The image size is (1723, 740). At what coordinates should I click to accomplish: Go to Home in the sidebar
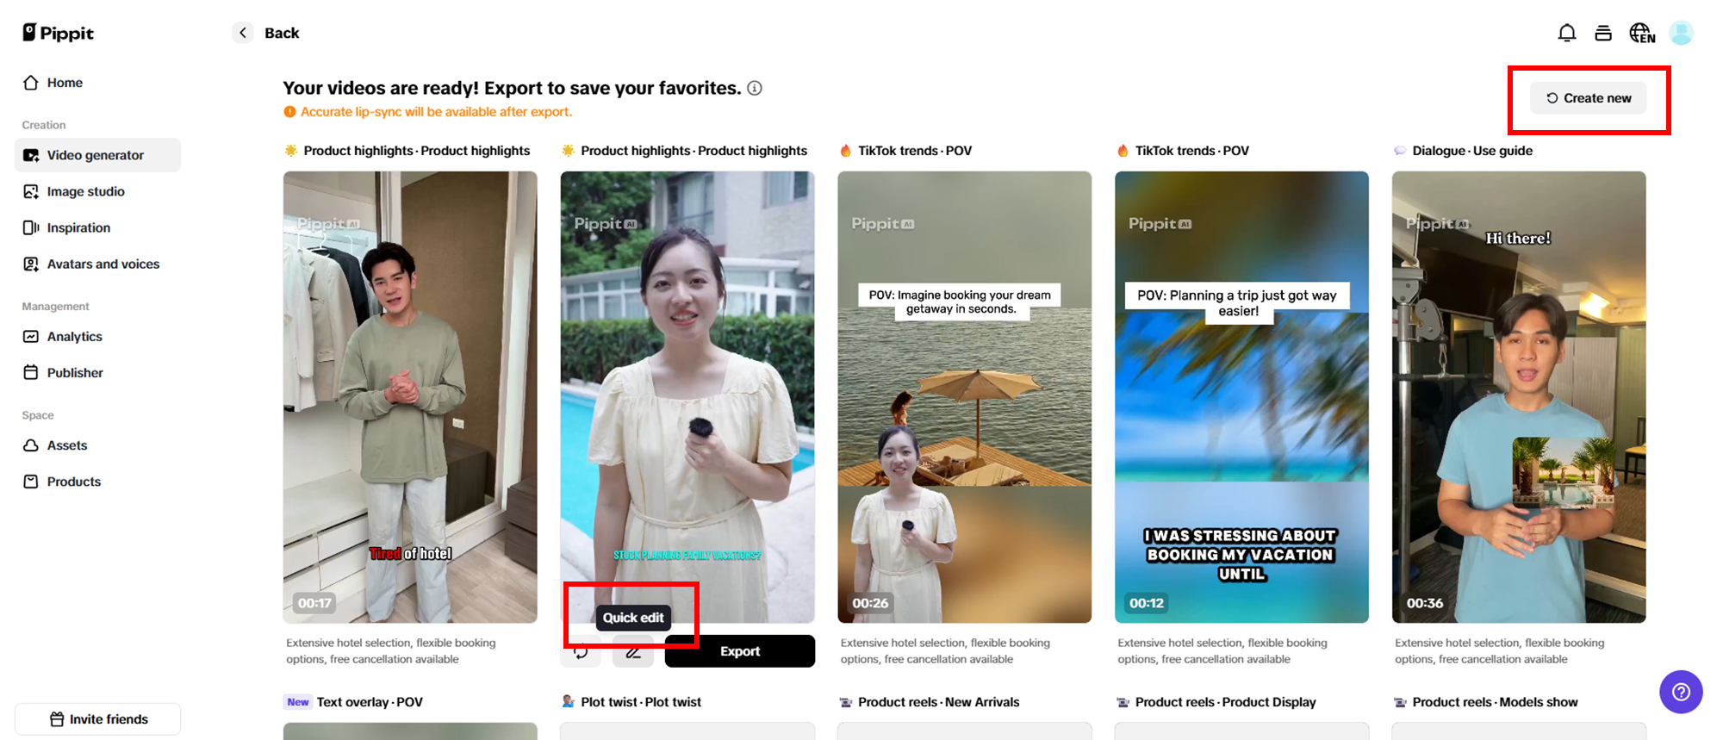click(65, 83)
